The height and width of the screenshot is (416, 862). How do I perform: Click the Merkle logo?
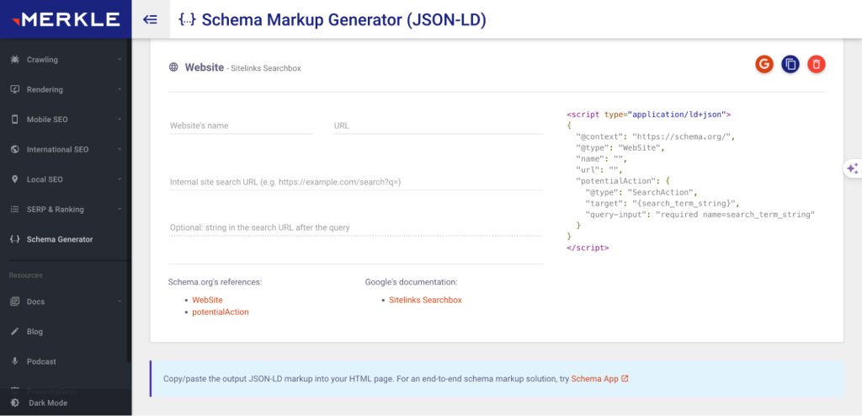pyautogui.click(x=65, y=19)
